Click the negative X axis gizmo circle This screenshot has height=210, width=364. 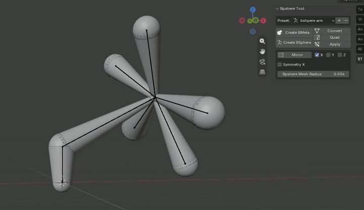[242, 21]
